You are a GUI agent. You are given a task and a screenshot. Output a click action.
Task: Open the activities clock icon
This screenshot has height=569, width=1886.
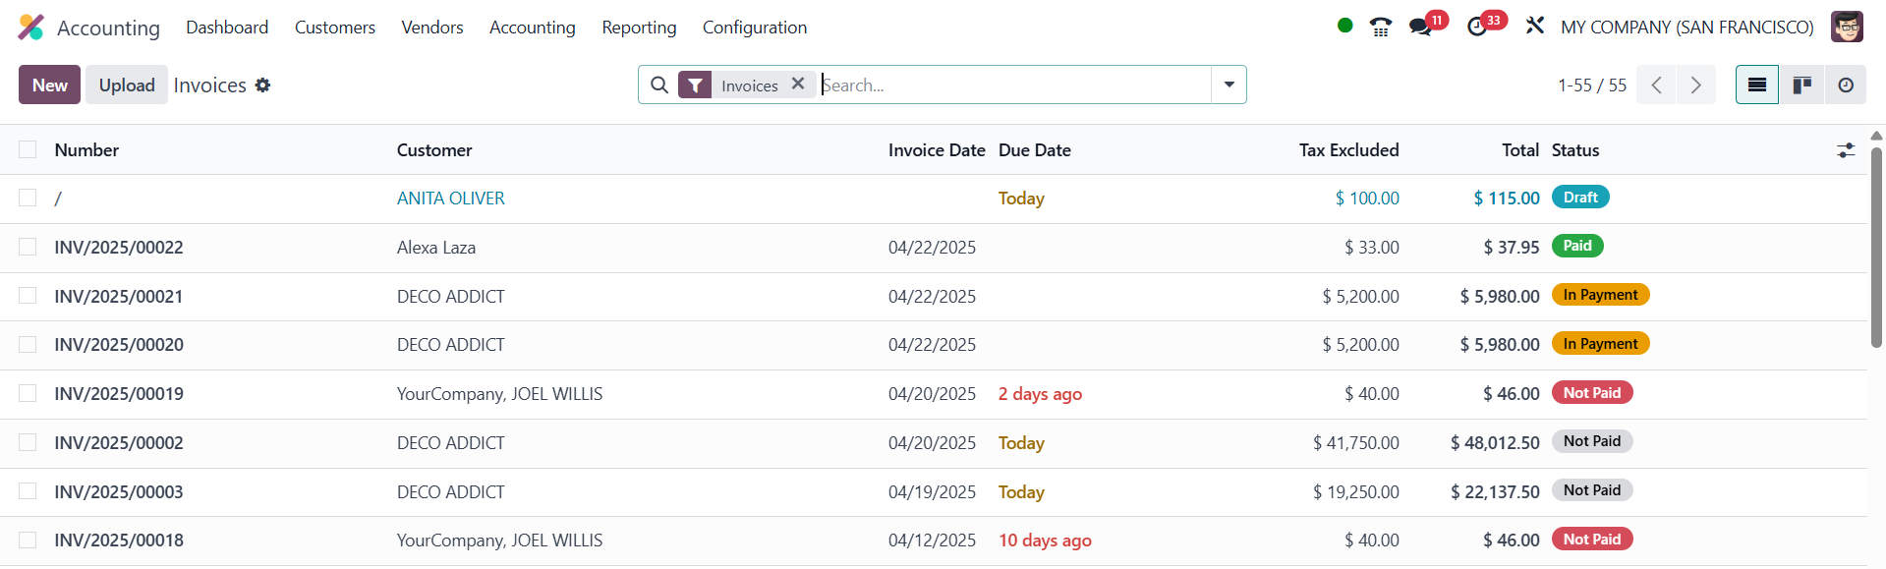coord(1477,28)
